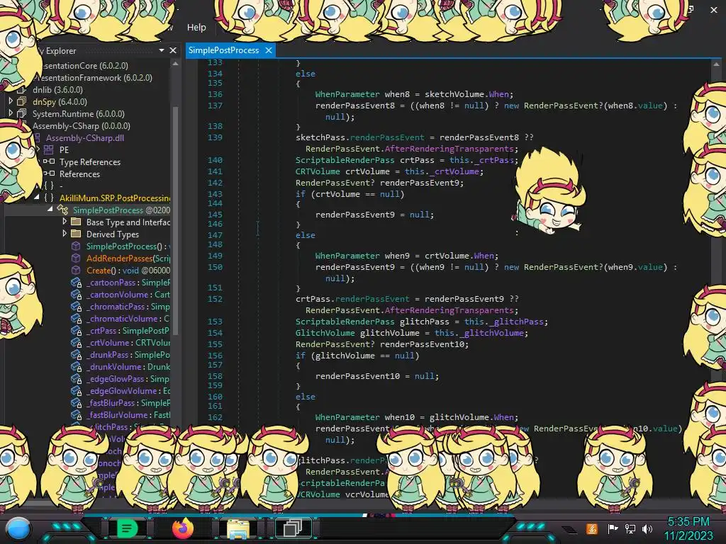Click the _drunkPass field icon

tap(77, 355)
